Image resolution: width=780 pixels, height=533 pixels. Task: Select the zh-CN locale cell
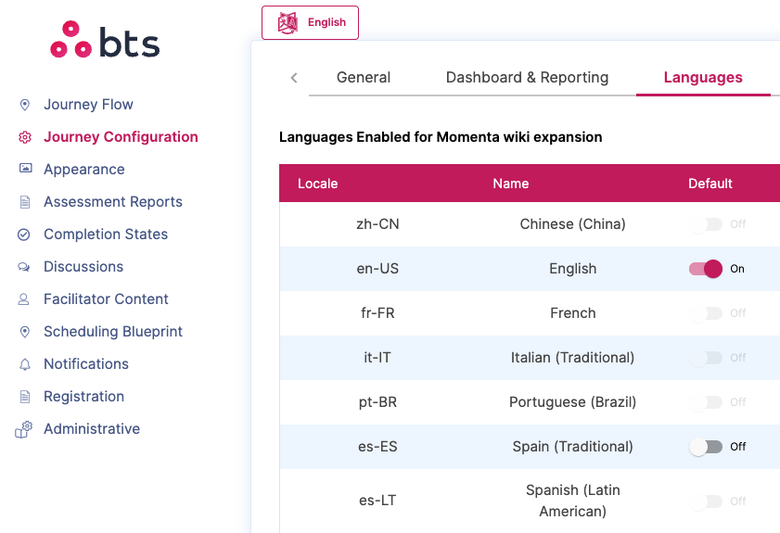[x=377, y=224]
